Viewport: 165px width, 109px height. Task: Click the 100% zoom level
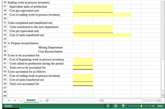pos(160,106)
